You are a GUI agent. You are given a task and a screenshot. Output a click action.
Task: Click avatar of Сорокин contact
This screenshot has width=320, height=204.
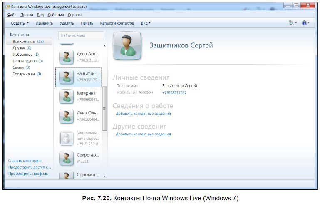pos(66,175)
